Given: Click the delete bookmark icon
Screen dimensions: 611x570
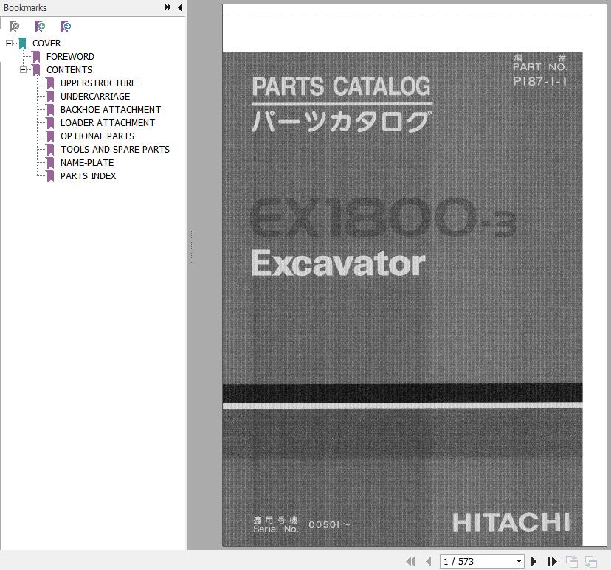Looking at the screenshot, I should pyautogui.click(x=13, y=27).
